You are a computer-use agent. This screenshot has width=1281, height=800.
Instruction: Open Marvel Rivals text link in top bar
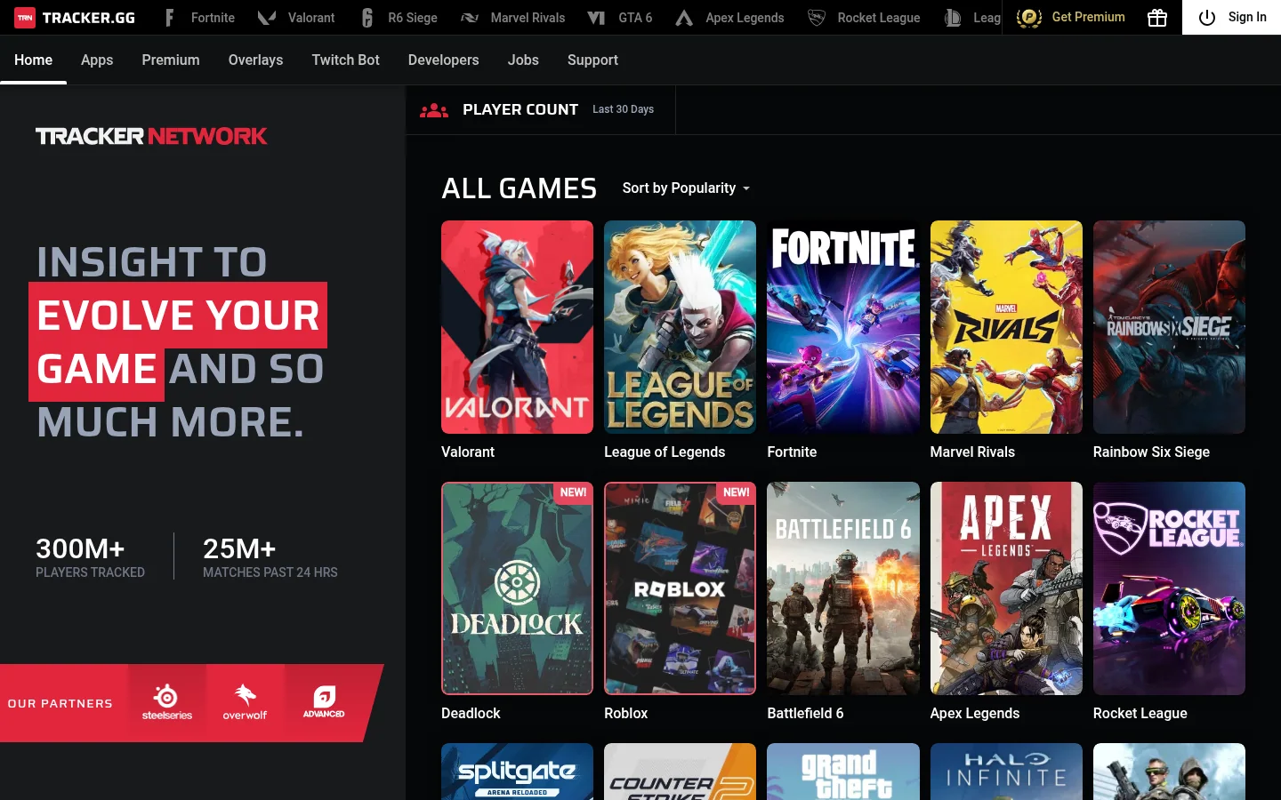528,18
